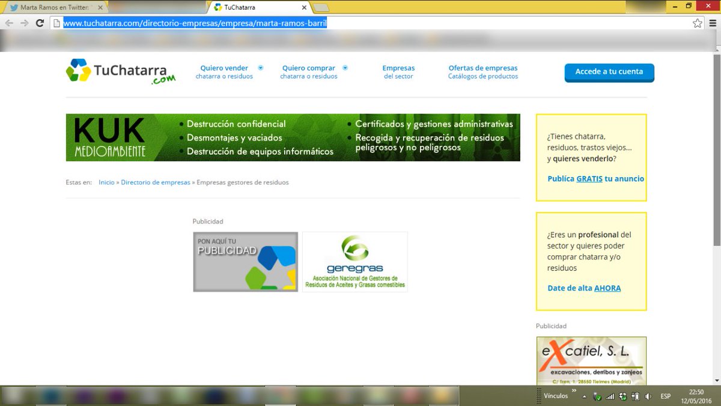
Task: Click the Vínculos toolbar label
Action: pyautogui.click(x=556, y=397)
